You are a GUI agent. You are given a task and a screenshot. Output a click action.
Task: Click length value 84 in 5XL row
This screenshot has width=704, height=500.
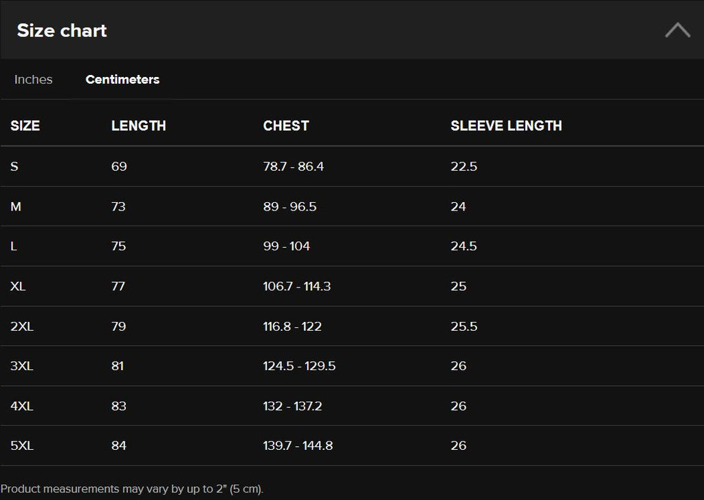pyautogui.click(x=119, y=446)
